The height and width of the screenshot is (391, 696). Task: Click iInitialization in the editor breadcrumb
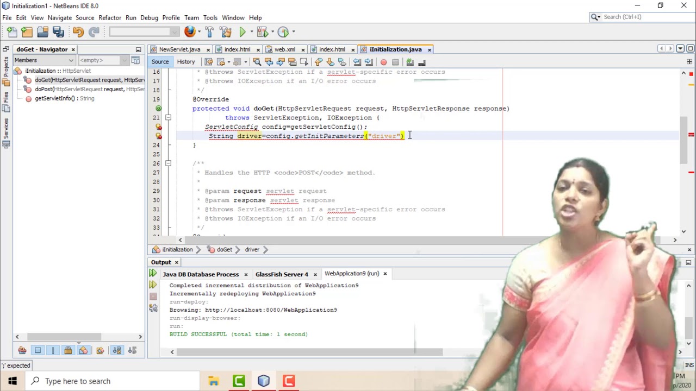[x=177, y=250]
